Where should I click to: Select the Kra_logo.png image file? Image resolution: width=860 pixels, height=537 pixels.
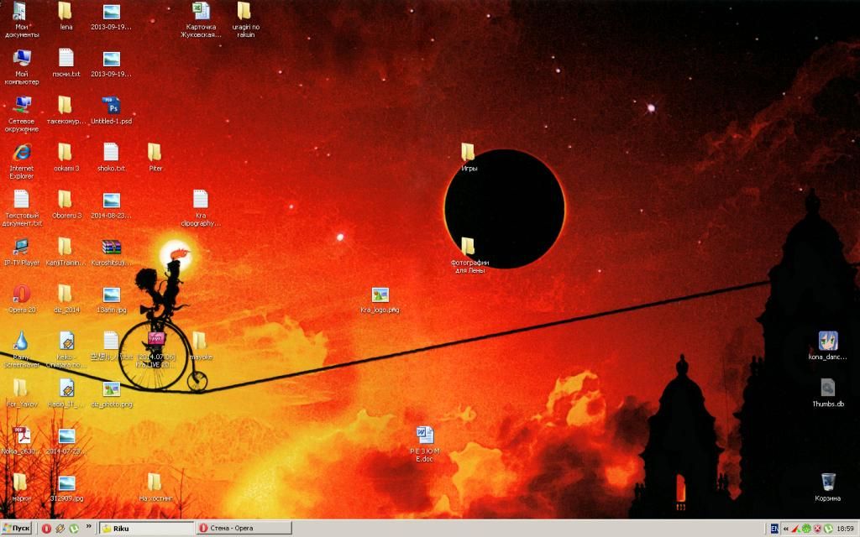380,295
